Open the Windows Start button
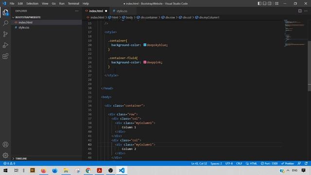The height and width of the screenshot is (175, 311). point(5,170)
